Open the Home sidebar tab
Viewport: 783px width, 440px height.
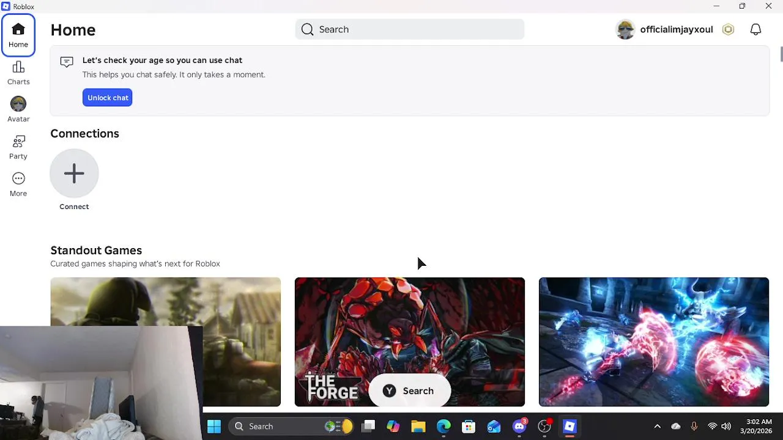[x=18, y=35]
